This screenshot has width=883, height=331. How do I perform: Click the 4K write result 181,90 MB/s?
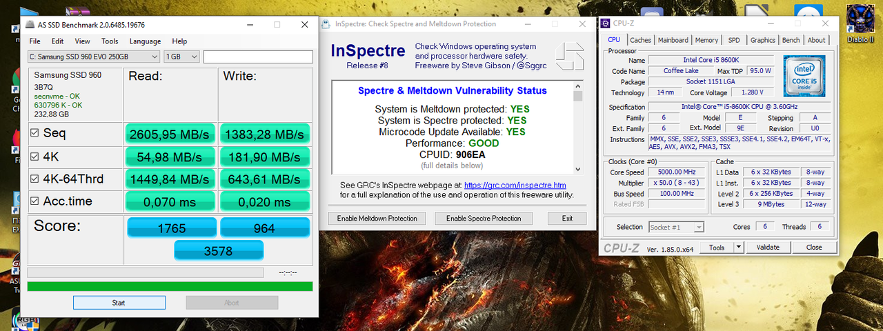coord(265,157)
